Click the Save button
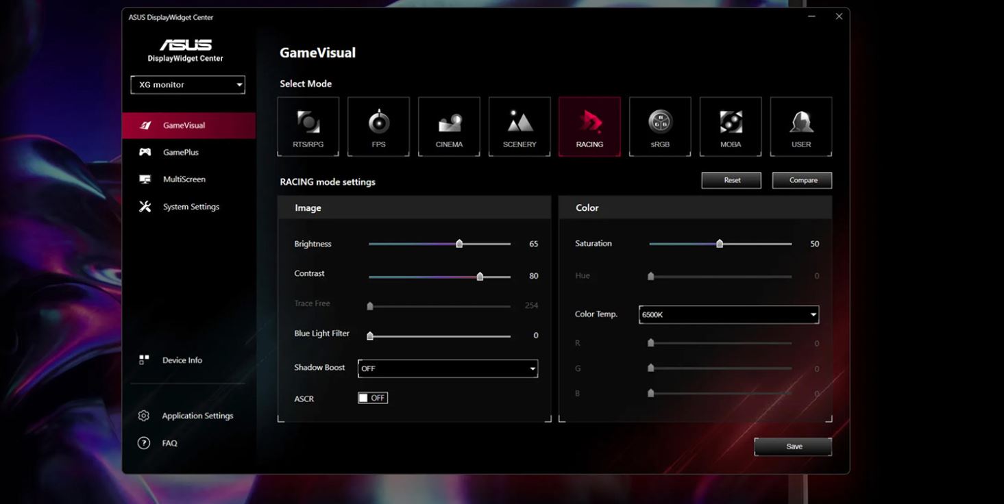The width and height of the screenshot is (1004, 504). pos(793,446)
